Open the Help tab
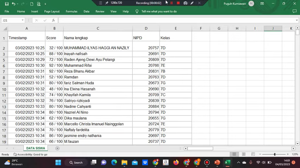This screenshot has height=168, width=300. [126, 12]
